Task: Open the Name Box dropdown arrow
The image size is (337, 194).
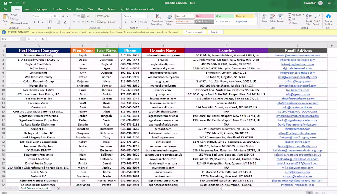Action: (x=18, y=39)
